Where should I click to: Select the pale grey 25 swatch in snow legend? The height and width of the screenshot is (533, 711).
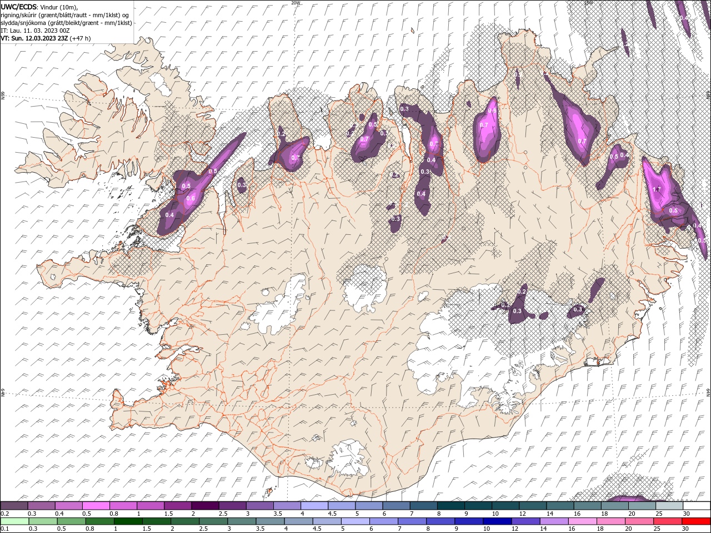point(669,505)
